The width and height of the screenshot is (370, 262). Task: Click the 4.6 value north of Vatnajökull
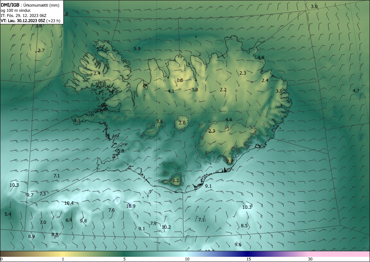229,119
